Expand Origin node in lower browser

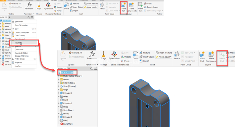[x=59, y=90]
